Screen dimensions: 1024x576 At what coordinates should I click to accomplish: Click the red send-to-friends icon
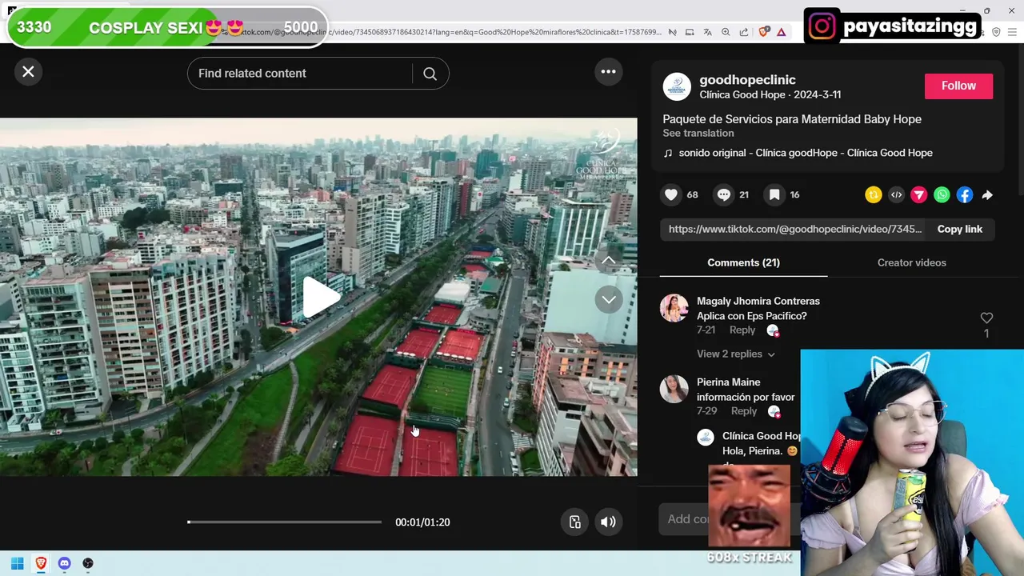point(919,194)
